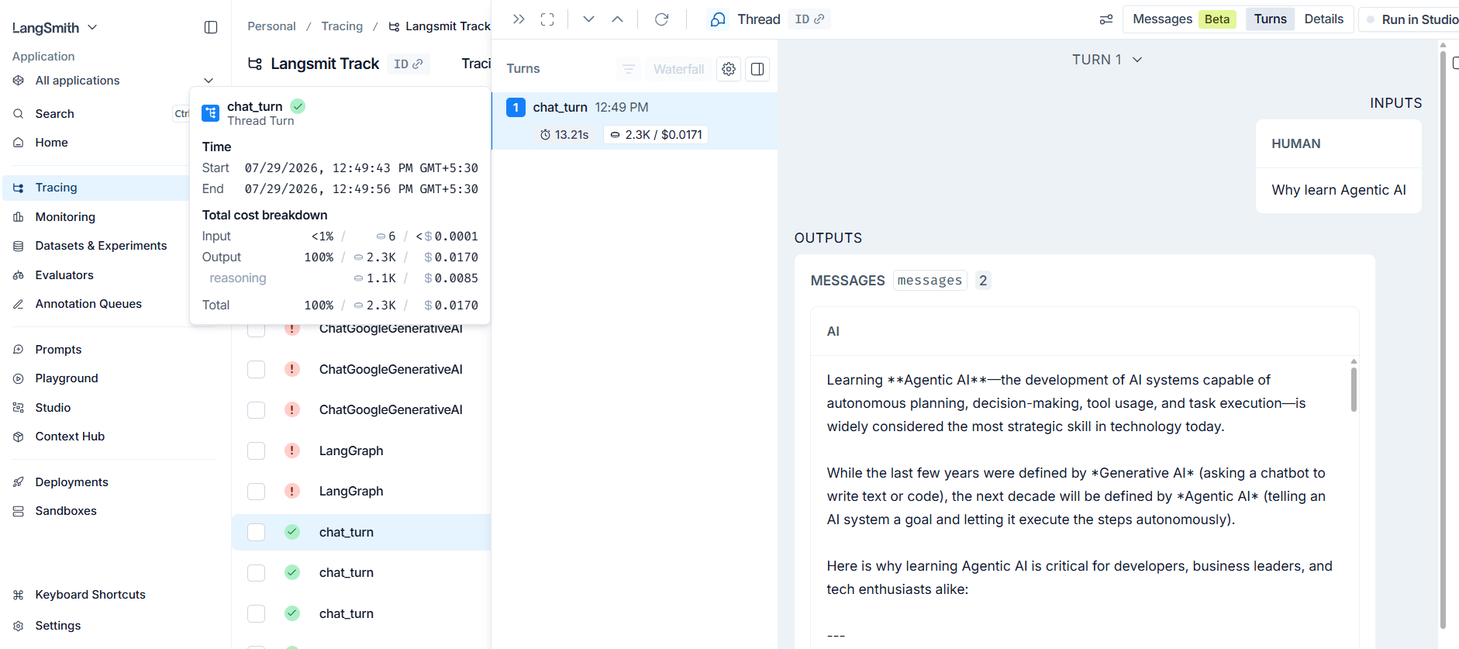Switch to the Messages Beta tab
The height and width of the screenshot is (649, 1459).
point(1183,19)
